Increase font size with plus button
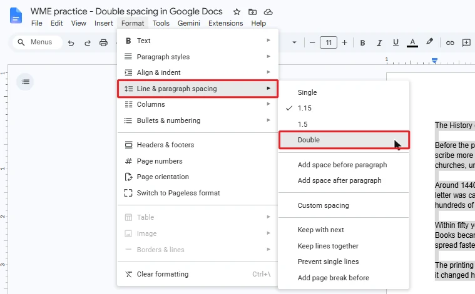Screen dimensions: 475x294 (344, 42)
